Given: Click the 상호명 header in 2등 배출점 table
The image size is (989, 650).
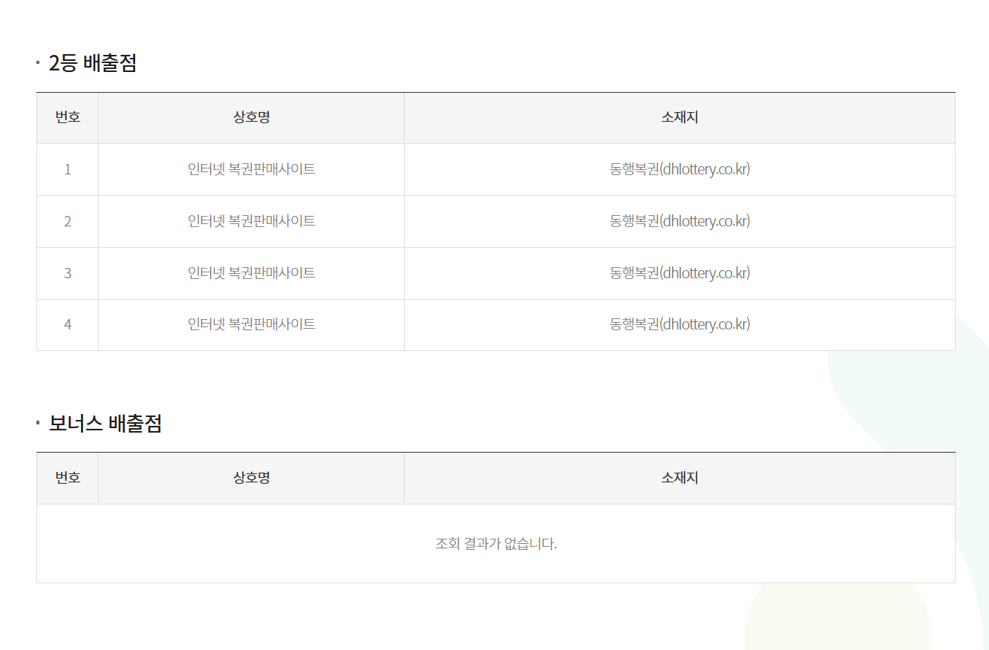Looking at the screenshot, I should [252, 117].
